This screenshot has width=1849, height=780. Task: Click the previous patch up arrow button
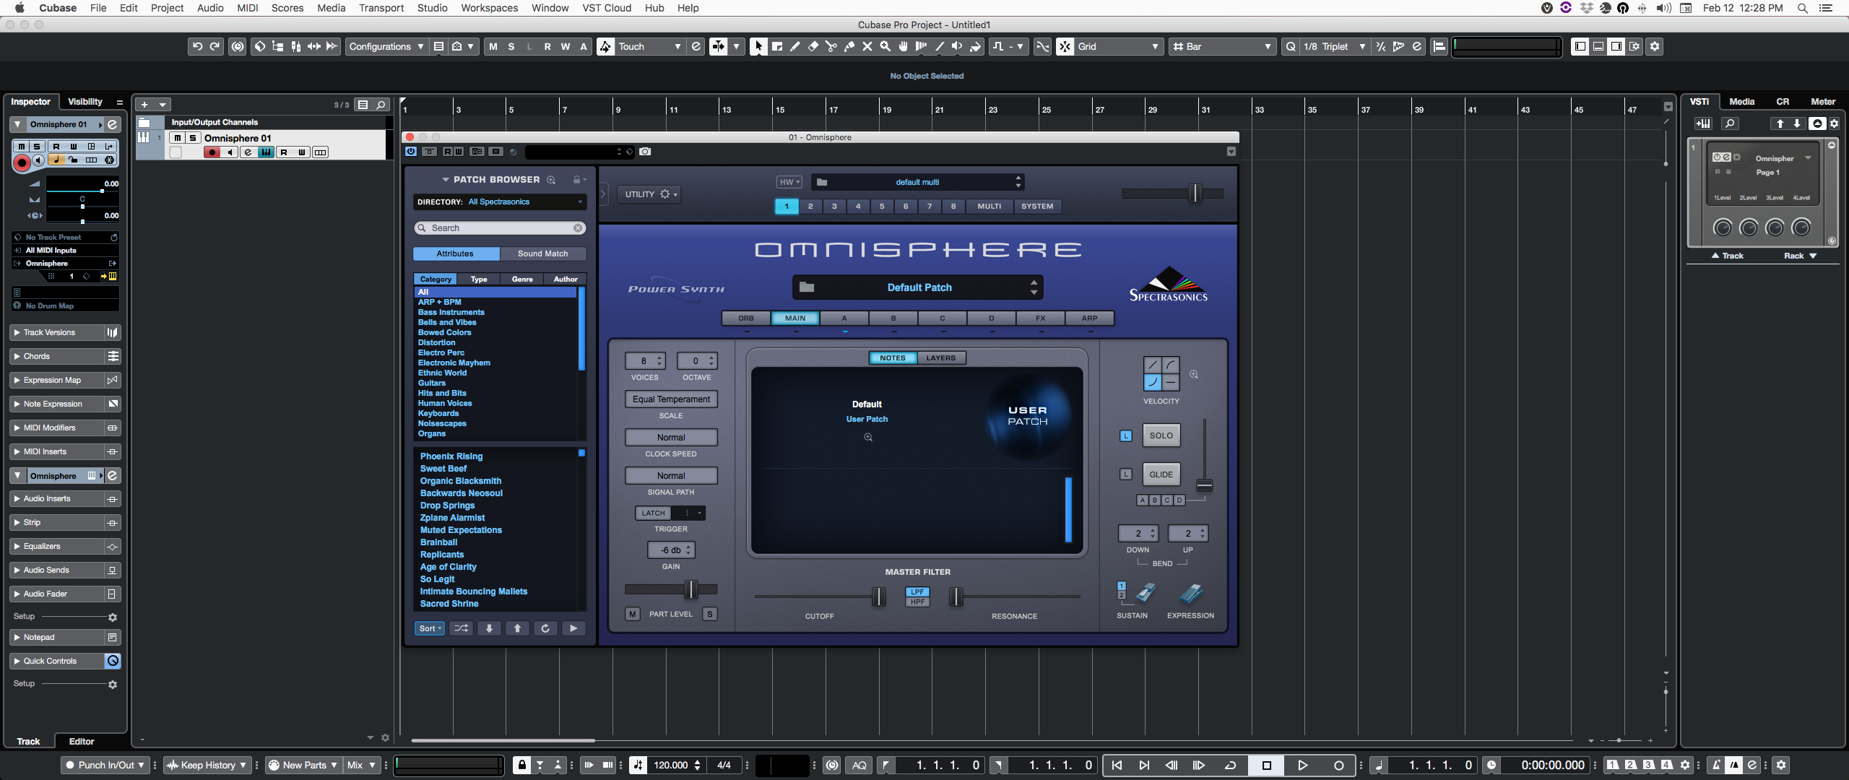click(517, 628)
